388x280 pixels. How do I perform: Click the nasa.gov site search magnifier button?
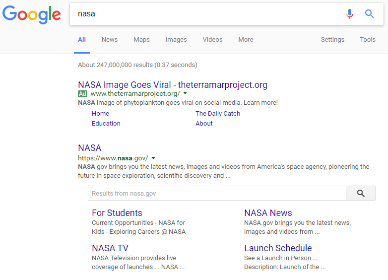tap(361, 193)
